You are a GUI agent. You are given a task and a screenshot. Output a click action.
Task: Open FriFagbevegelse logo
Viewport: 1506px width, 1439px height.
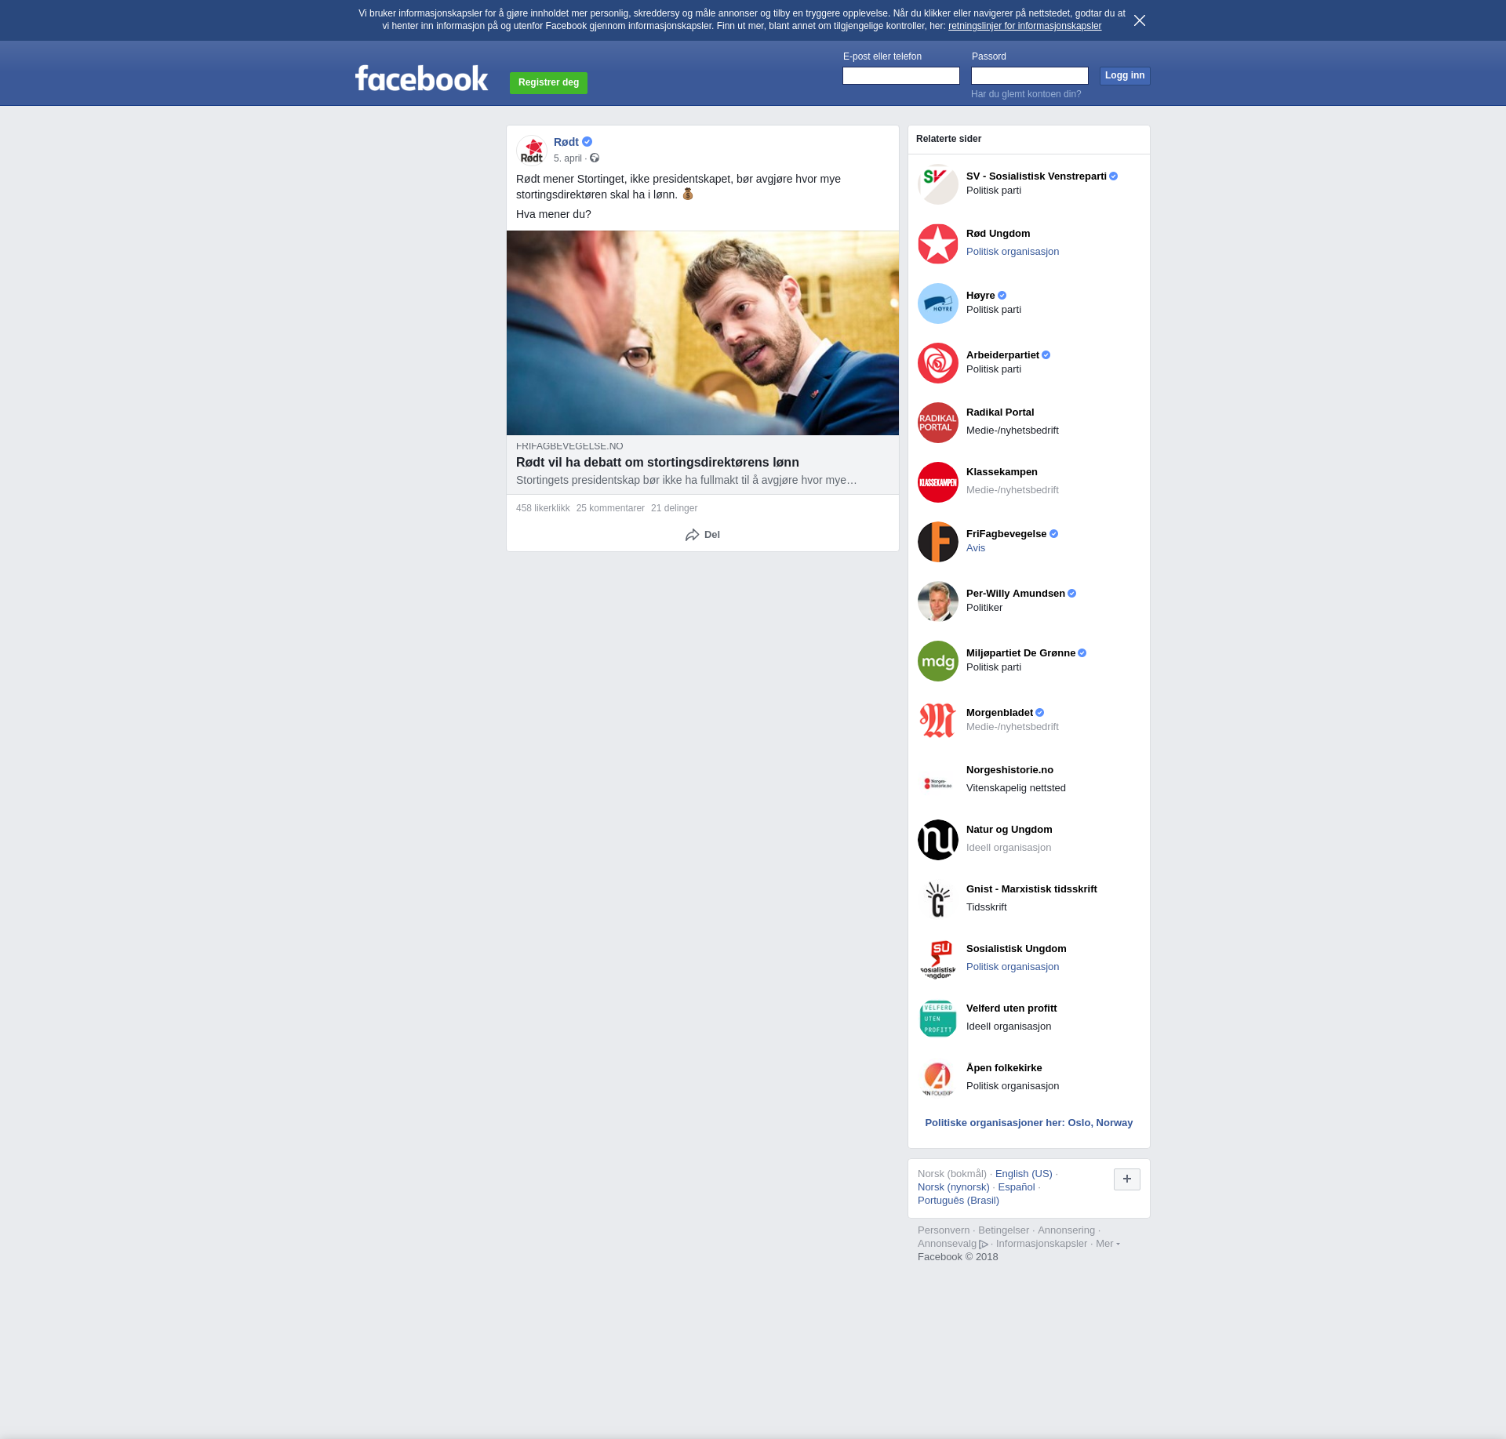(938, 542)
